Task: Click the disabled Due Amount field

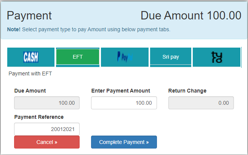Action: [47, 103]
